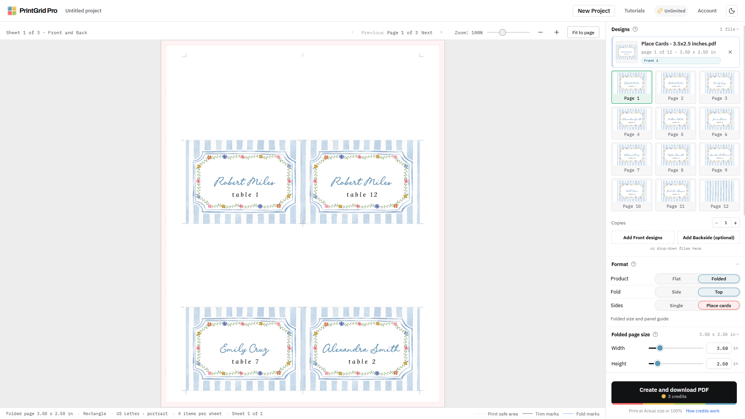Click New Project button
The image size is (745, 419).
[594, 11]
